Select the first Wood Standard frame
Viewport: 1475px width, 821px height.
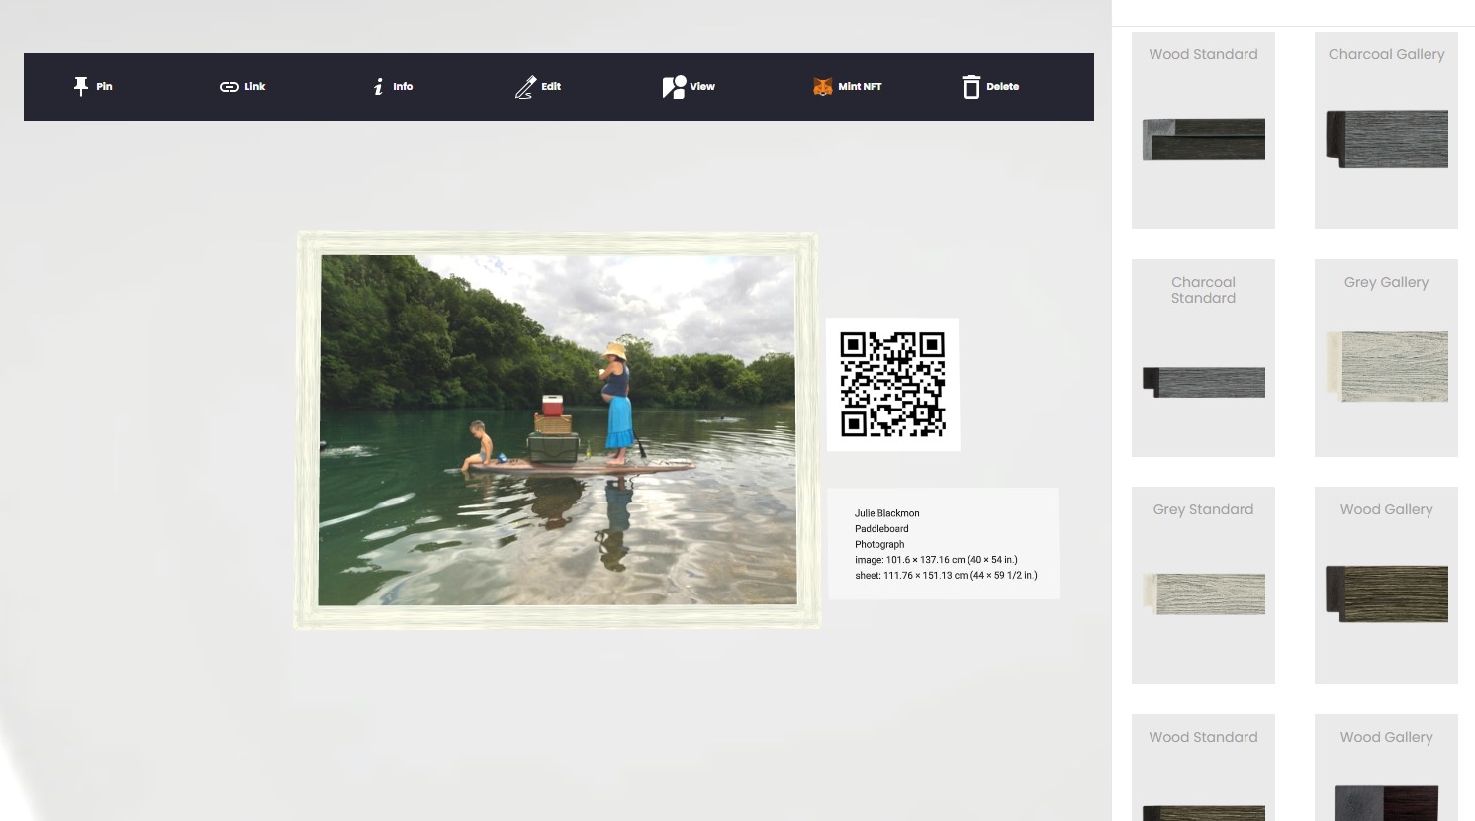click(1203, 131)
